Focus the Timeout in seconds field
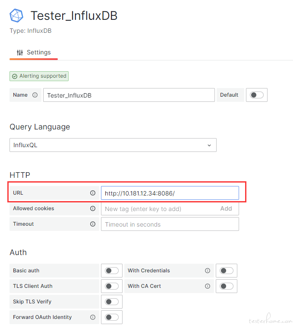This screenshot has height=328, width=293. tap(170, 224)
